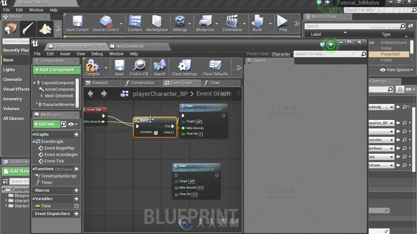This screenshot has width=417, height=234.
Task: Click the My Blueprint search magnifier icon
Action: click(x=64, y=124)
